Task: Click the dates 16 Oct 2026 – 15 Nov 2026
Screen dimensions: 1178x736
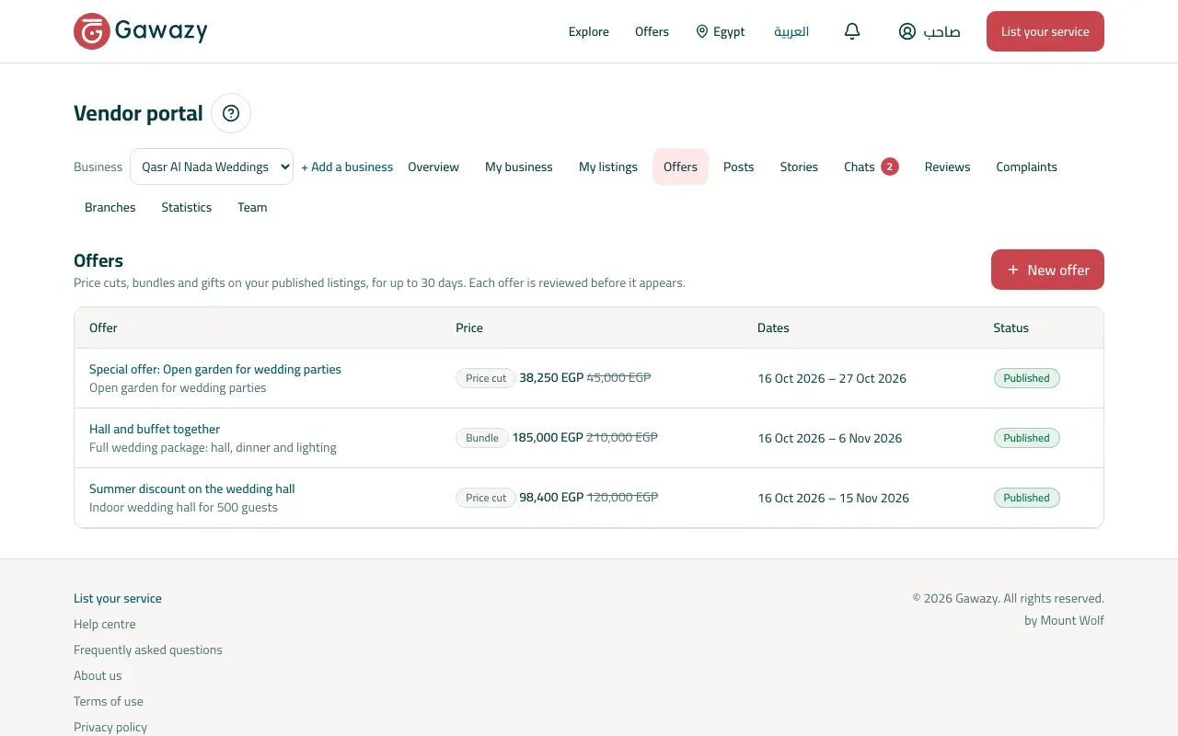Action: pos(834,498)
